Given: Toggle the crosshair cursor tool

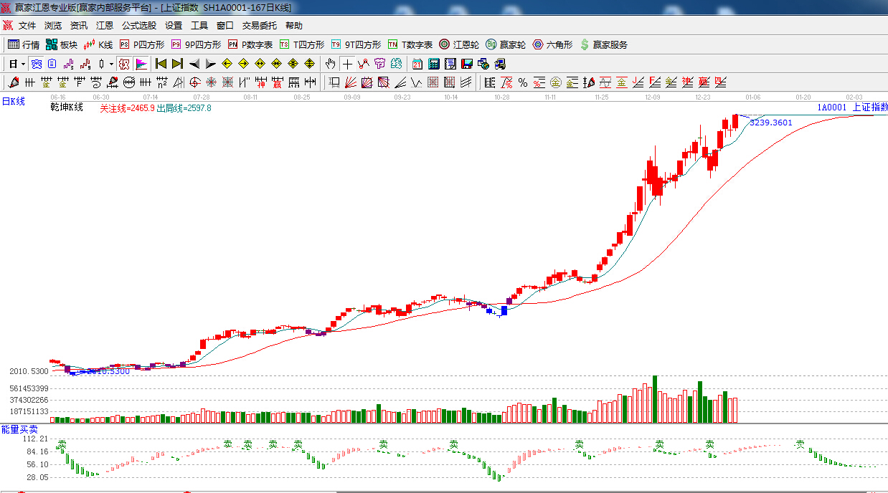Looking at the screenshot, I should pos(347,64).
